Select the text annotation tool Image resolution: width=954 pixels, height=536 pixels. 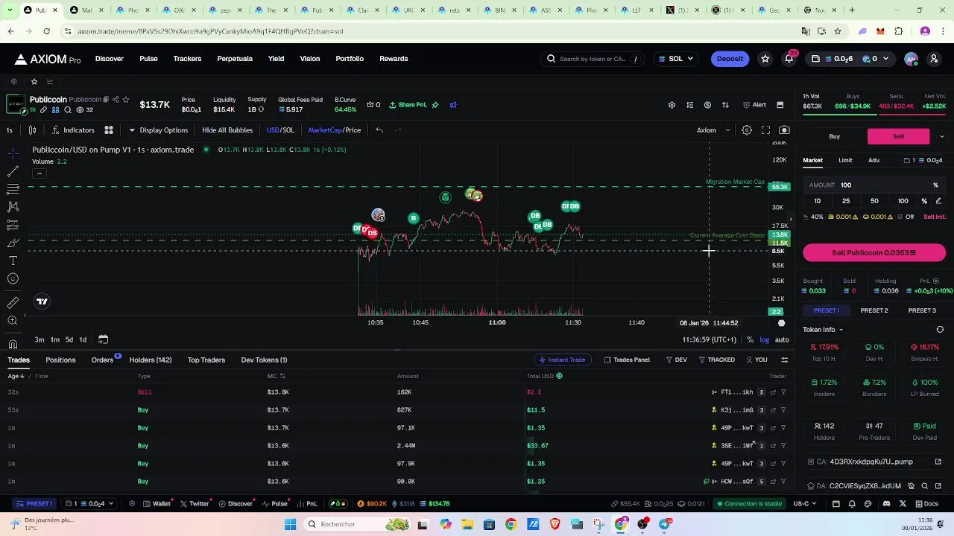tap(13, 261)
